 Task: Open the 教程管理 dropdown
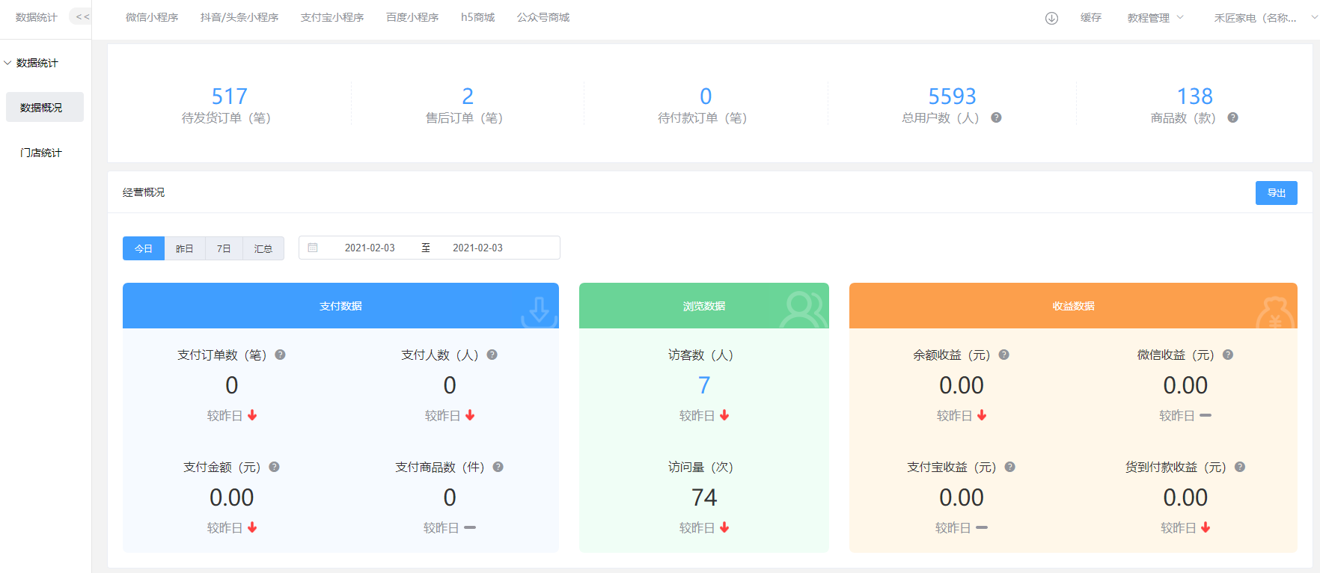pyautogui.click(x=1155, y=18)
